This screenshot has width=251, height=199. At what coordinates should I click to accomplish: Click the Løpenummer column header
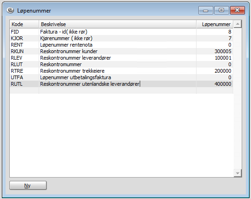(x=215, y=24)
